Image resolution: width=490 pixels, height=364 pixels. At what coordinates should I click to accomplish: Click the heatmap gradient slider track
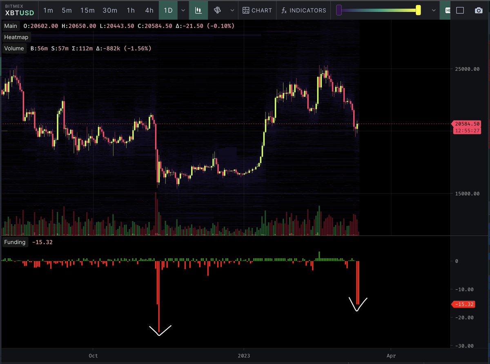pos(379,10)
